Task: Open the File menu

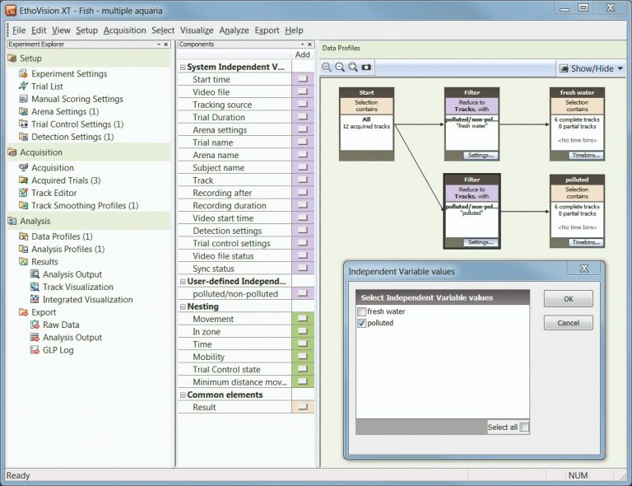Action: pos(19,30)
